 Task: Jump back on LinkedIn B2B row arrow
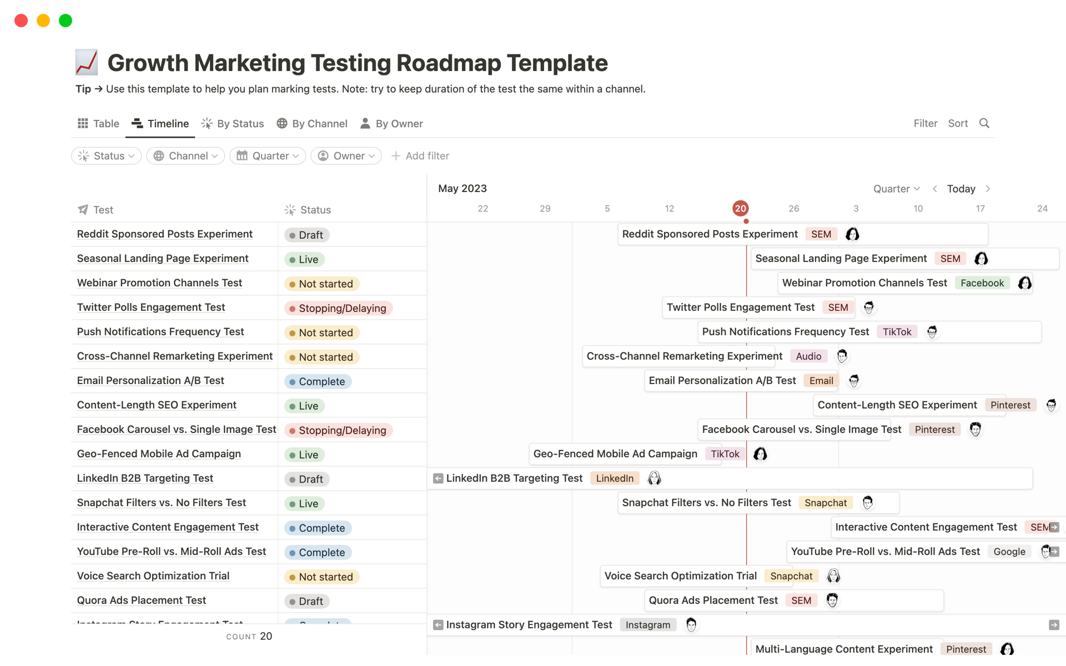click(x=438, y=478)
